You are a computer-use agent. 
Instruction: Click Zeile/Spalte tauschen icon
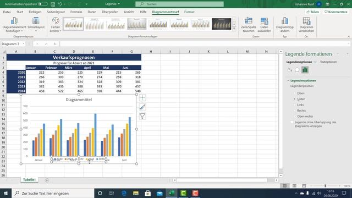pos(249,21)
